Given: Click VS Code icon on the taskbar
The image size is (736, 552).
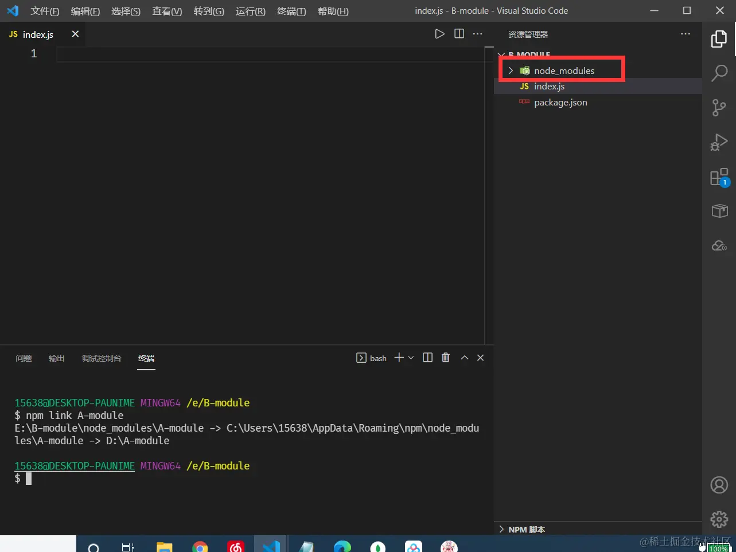Looking at the screenshot, I should point(271,547).
